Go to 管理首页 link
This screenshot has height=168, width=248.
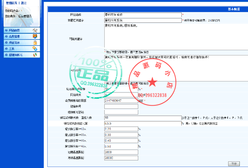[12, 3]
